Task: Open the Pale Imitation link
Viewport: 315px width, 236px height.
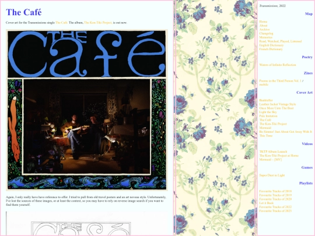Action: (268, 116)
